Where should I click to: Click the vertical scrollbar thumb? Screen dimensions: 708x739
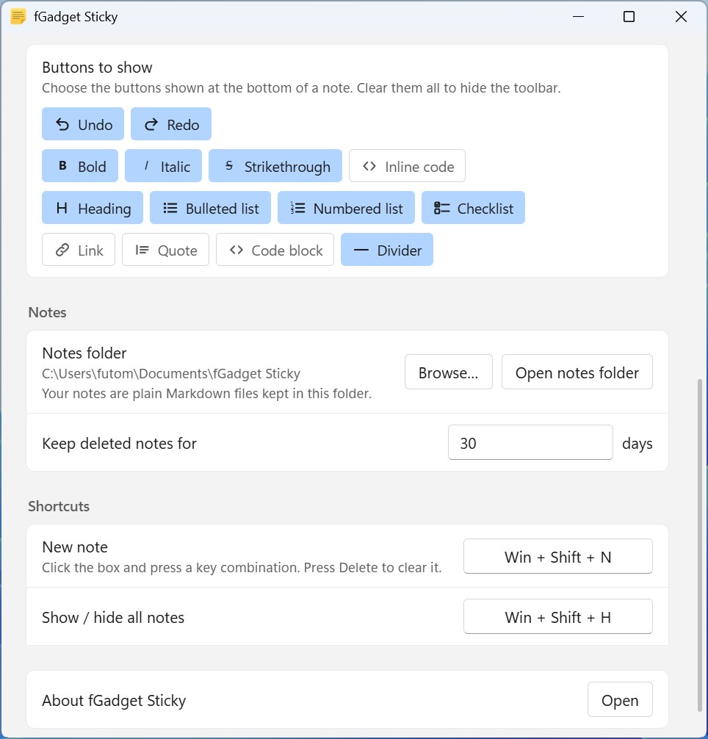pos(699,545)
